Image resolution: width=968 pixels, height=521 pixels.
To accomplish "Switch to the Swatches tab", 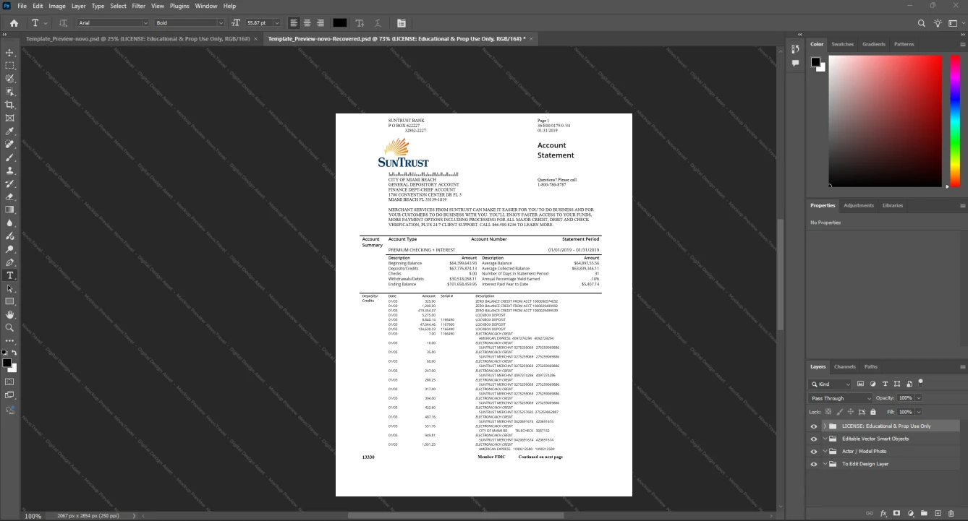I will click(843, 44).
